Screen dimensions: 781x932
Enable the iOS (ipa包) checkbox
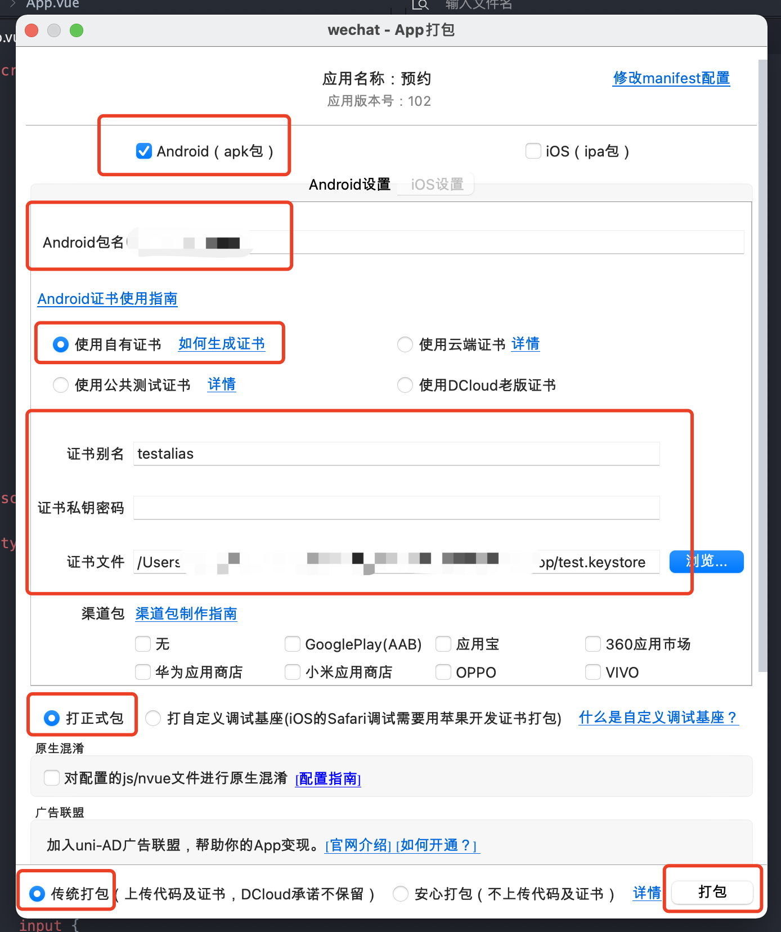533,151
